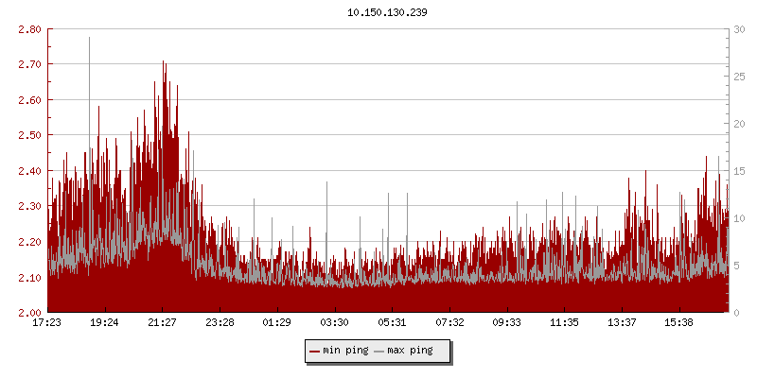Click the 23:28 time axis label
This screenshot has height=378, width=757.
pos(220,322)
